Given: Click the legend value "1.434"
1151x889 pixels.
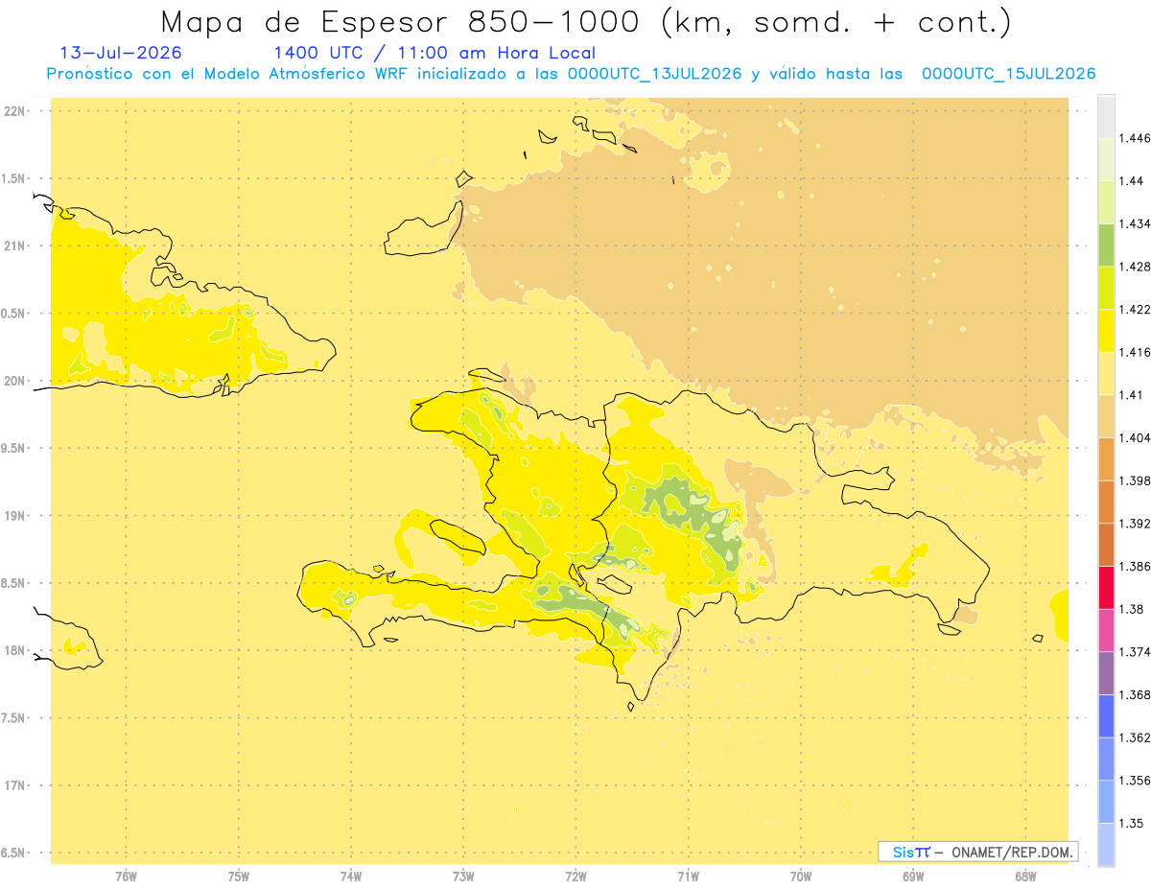Looking at the screenshot, I should pos(1135,223).
